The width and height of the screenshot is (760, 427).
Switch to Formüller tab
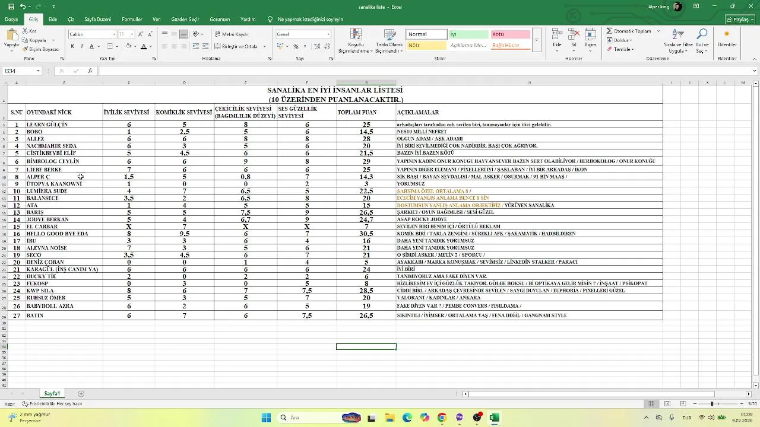(x=132, y=20)
